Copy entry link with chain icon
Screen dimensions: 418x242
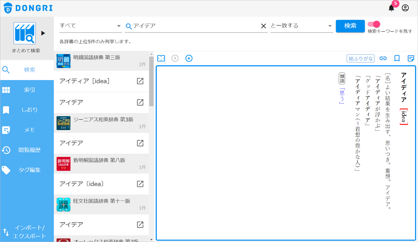[x=383, y=58]
